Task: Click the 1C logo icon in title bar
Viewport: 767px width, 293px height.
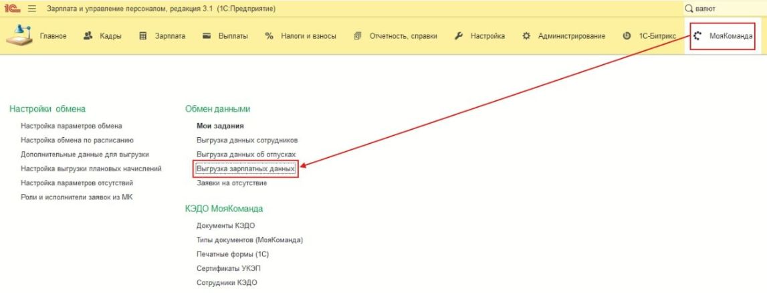Action: [12, 9]
